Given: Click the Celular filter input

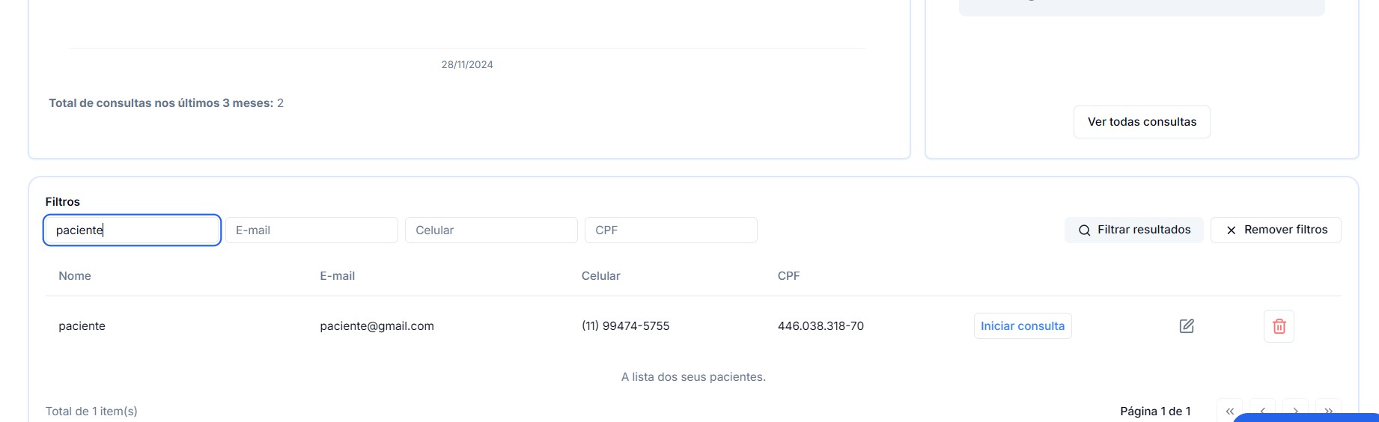Looking at the screenshot, I should 491,230.
